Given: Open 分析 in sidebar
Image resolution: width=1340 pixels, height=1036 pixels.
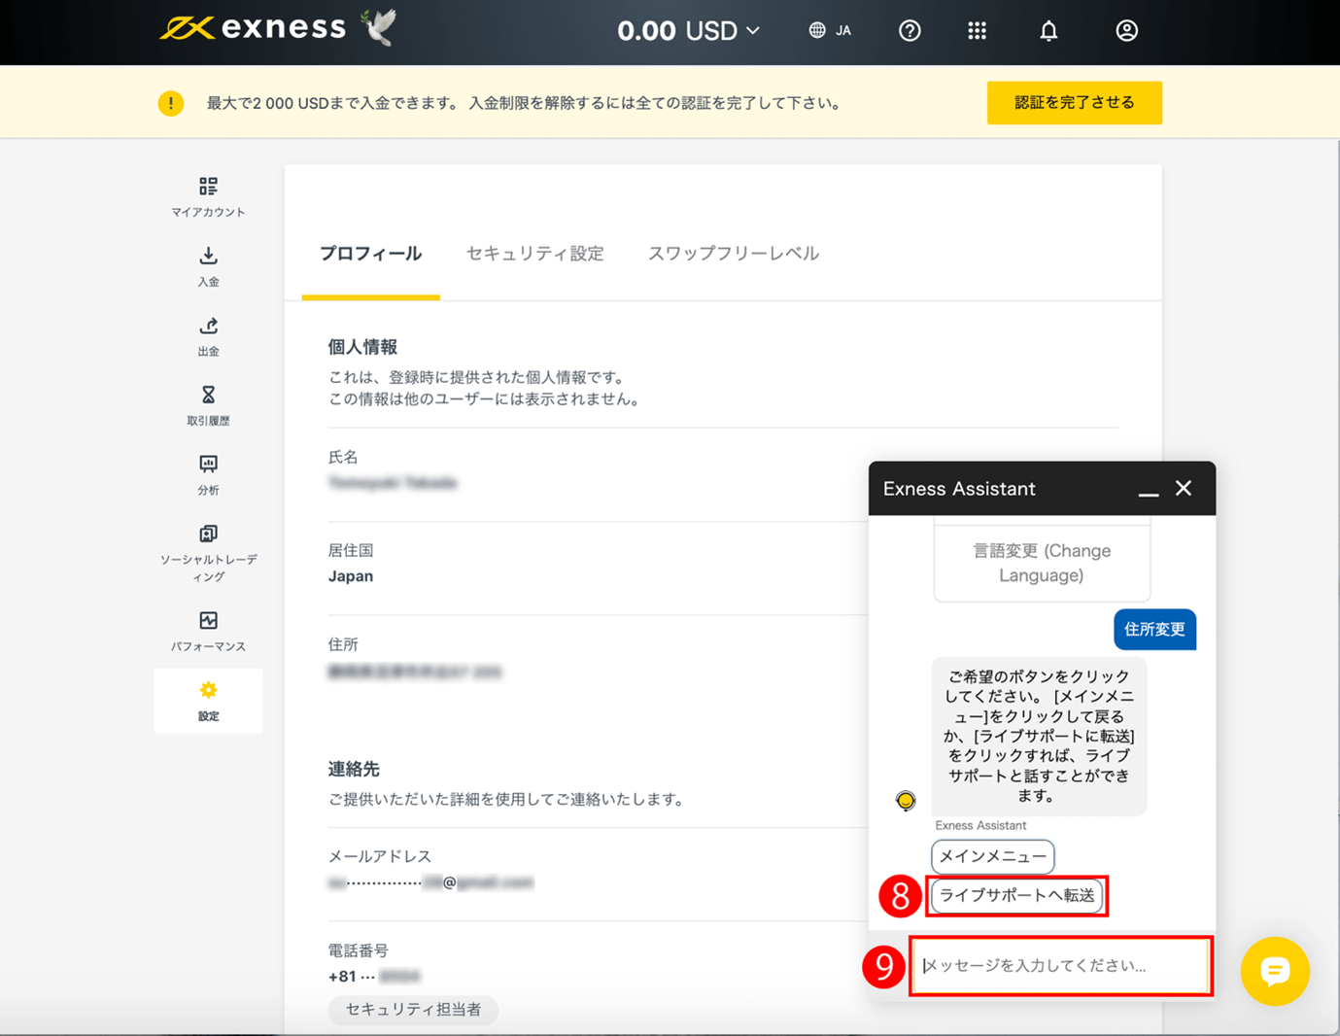Looking at the screenshot, I should tap(208, 475).
